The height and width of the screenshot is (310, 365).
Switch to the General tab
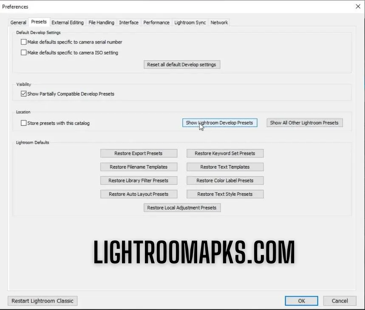point(18,23)
